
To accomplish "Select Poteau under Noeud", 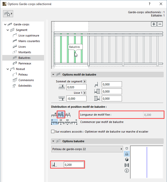I will coord(23,75).
